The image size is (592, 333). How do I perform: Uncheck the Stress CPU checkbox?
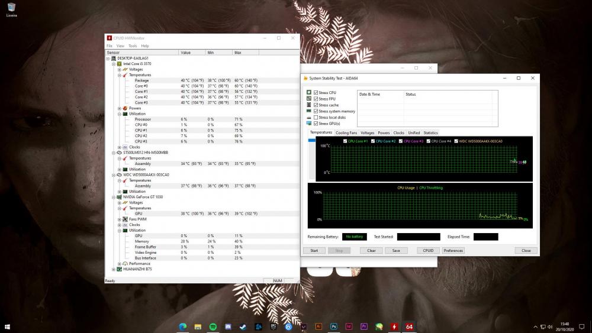(316, 93)
